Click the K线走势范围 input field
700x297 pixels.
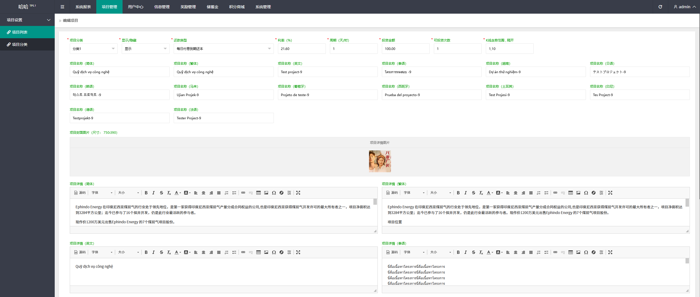tap(510, 49)
